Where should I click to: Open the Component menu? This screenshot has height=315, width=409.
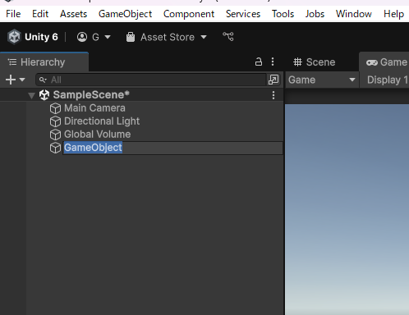coord(189,14)
